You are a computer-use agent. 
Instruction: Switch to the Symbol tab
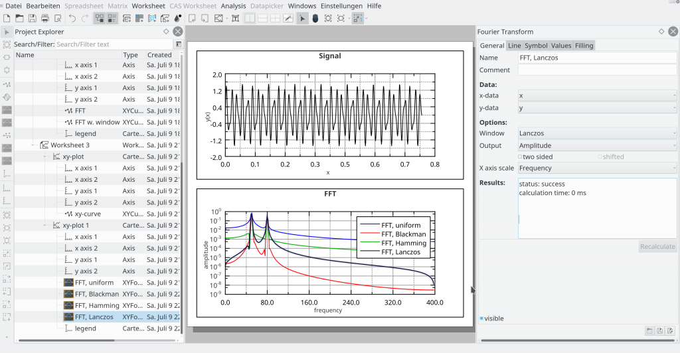[x=536, y=46]
